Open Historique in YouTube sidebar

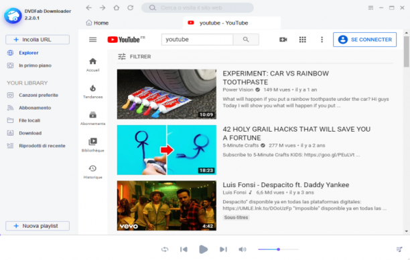pyautogui.click(x=93, y=172)
